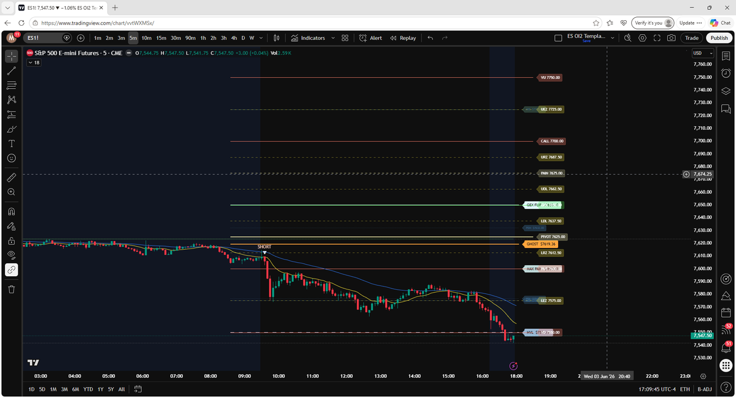Open the help center question icon
The height and width of the screenshot is (398, 736).
click(x=726, y=386)
